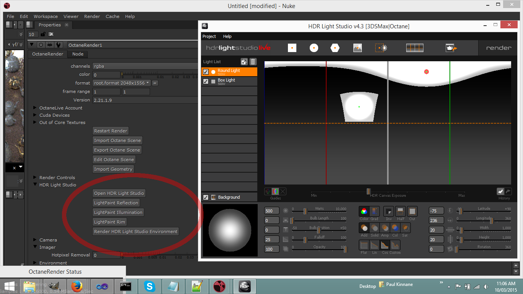
Task: Click Render HDR Light Studio Environment button
Action: 136,232
